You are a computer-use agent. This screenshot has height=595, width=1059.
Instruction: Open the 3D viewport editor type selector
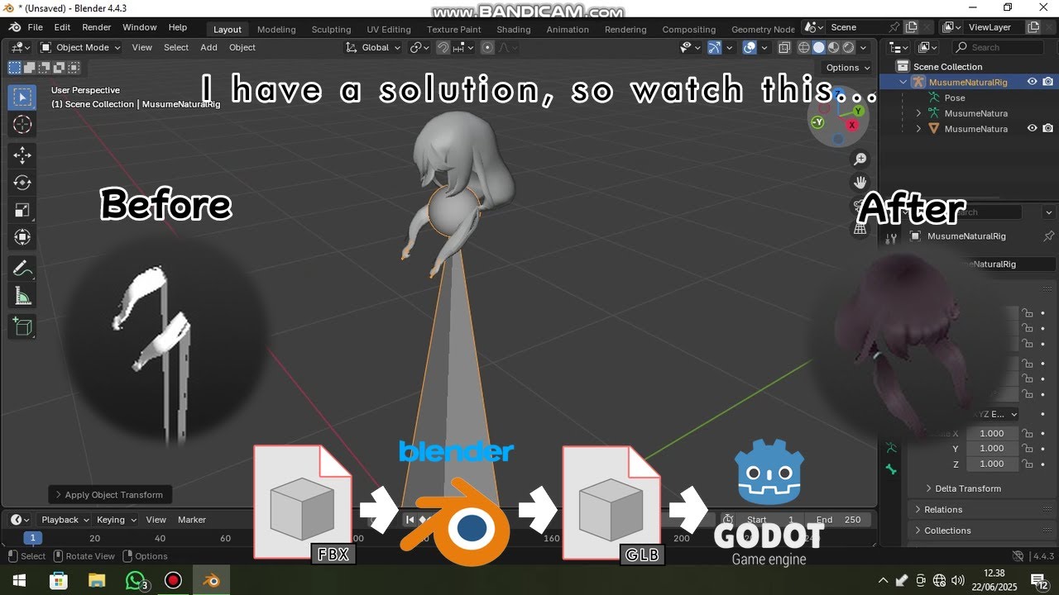[x=21, y=47]
